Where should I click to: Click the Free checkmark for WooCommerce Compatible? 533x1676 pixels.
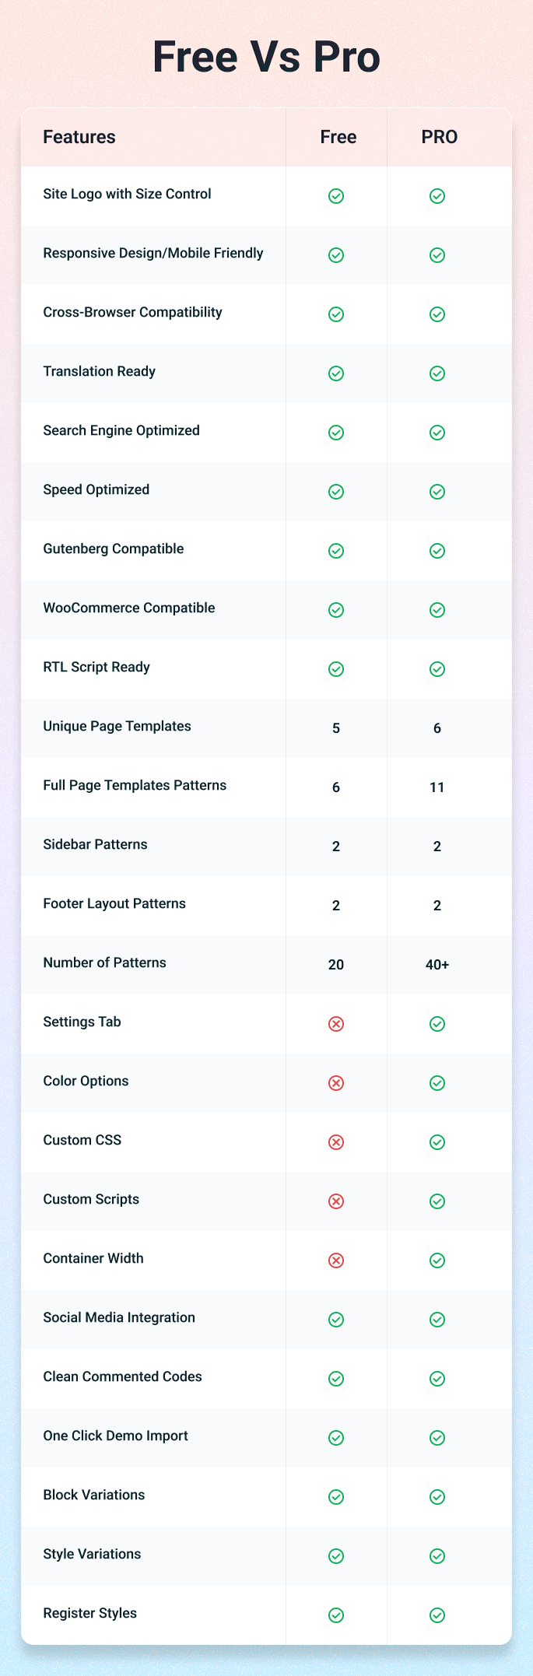tap(336, 610)
